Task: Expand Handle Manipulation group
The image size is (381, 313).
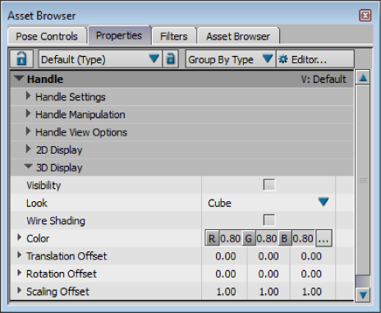Action: (28, 113)
